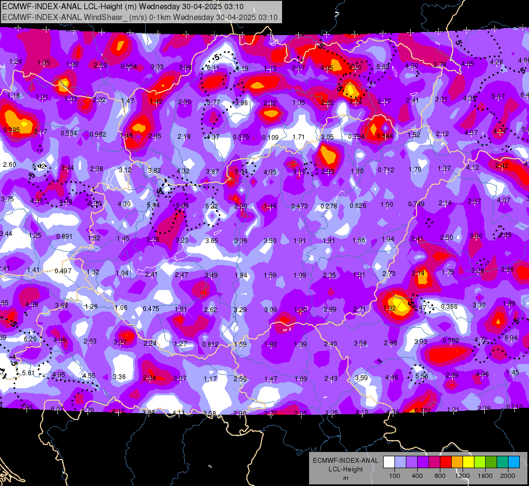This screenshot has width=529, height=486.
Task: Click the wind shear value 0.712
Action: pyautogui.click(x=386, y=170)
